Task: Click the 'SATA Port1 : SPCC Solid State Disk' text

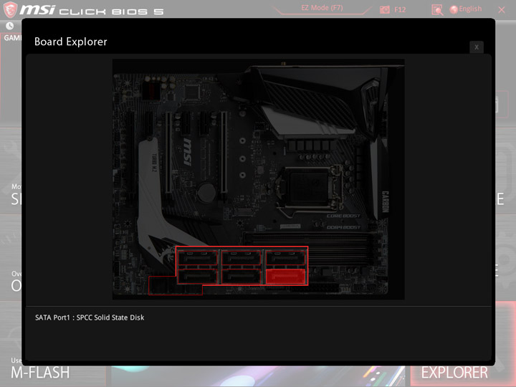Action: tap(90, 317)
